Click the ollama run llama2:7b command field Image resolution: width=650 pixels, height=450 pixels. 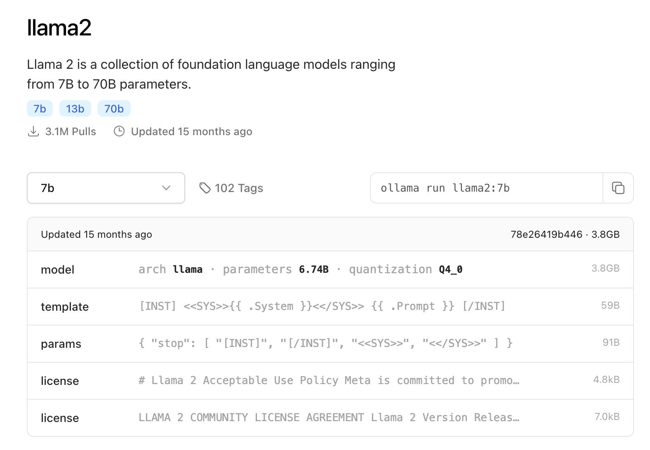point(487,188)
